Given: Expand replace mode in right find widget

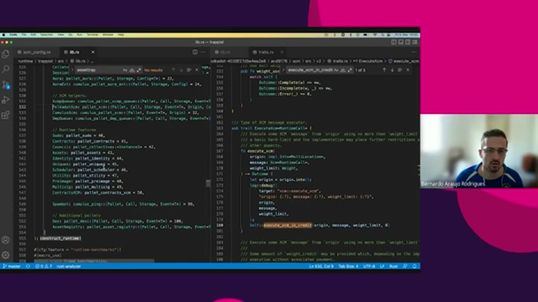Looking at the screenshot, I should click(x=283, y=70).
